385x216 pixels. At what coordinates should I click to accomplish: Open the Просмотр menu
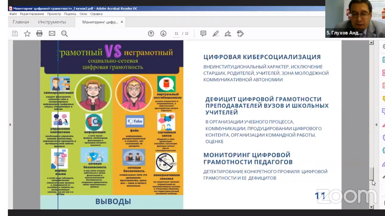[x=54, y=14]
